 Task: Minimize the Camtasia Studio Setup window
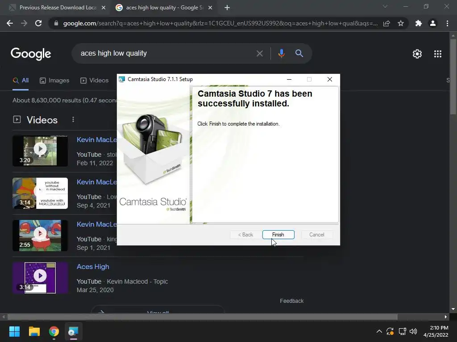tap(289, 79)
